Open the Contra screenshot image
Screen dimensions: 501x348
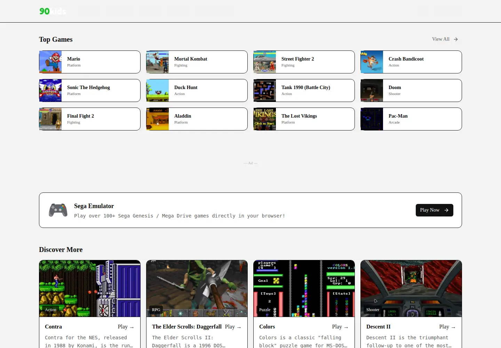coord(90,288)
